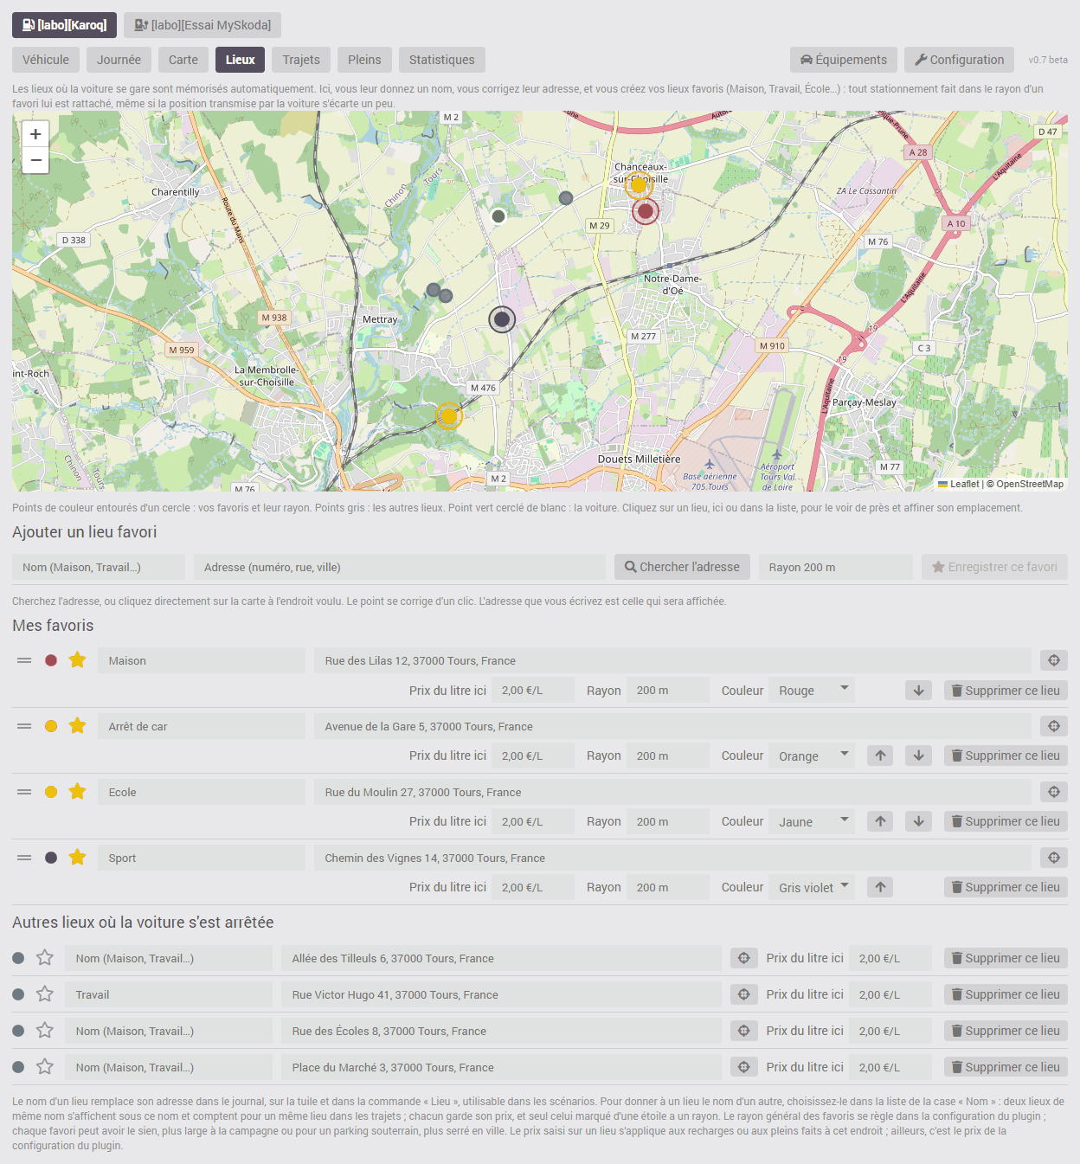Move Arrêt de car favorite down
The height and width of the screenshot is (1164, 1080).
pos(918,756)
